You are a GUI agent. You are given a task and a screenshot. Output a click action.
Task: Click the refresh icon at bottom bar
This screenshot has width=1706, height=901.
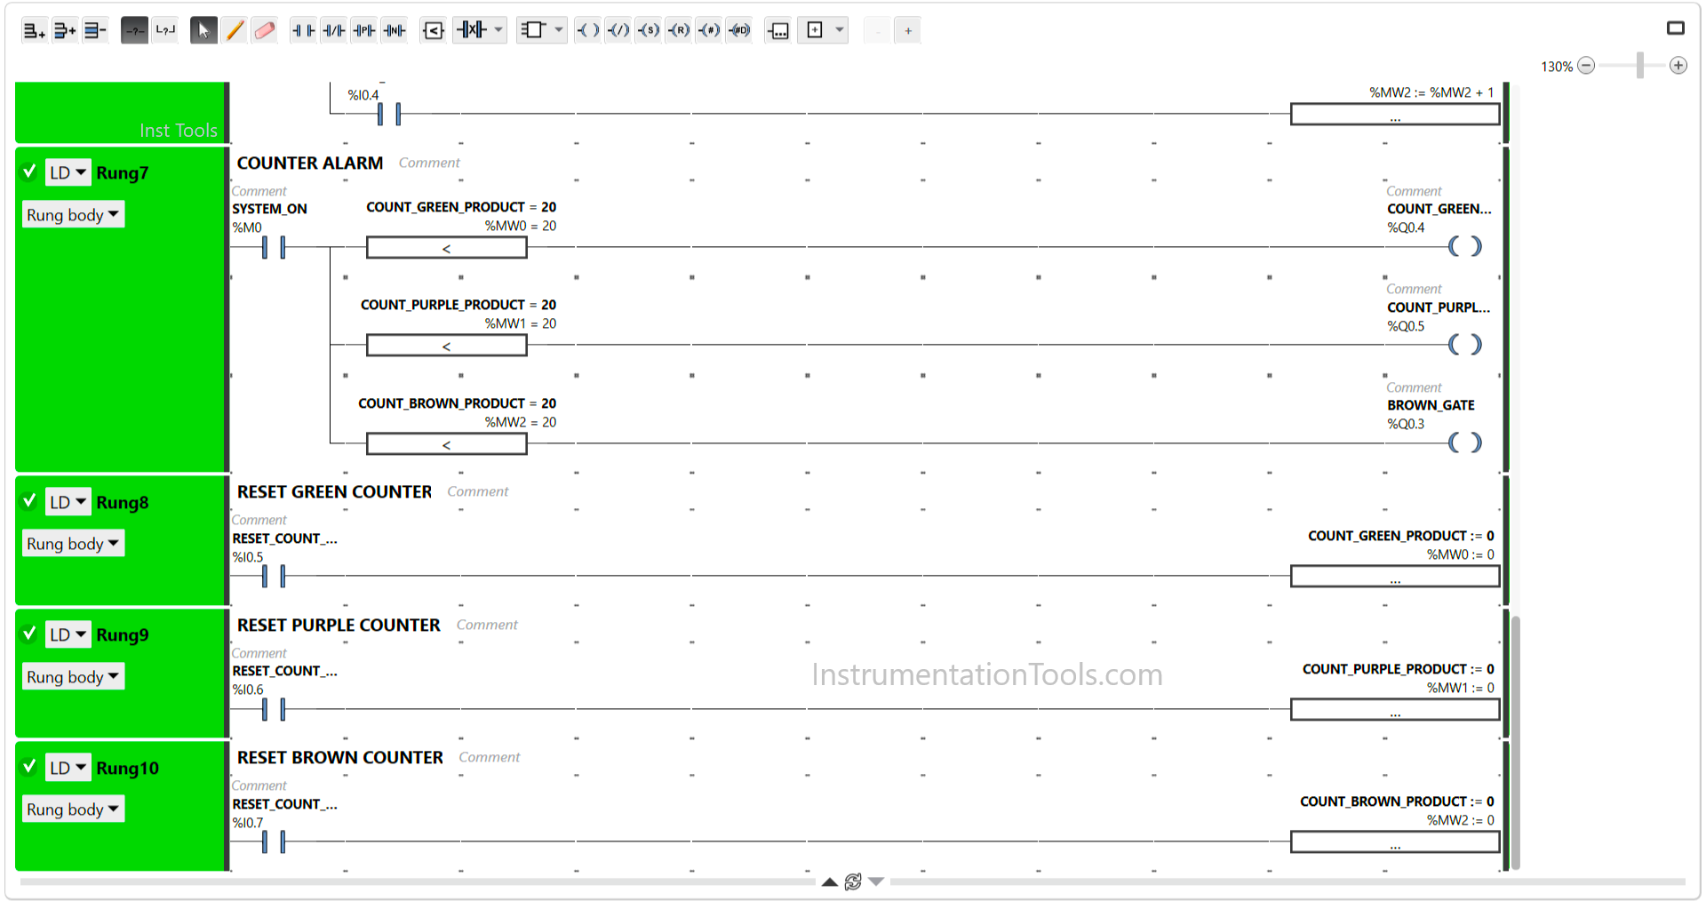[x=853, y=881]
